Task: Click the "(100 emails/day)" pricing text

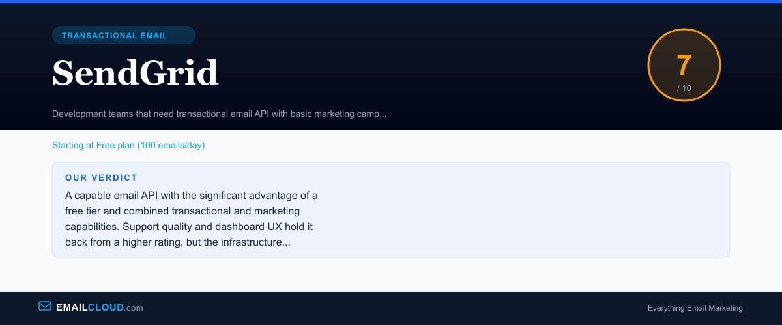Action: pos(171,145)
